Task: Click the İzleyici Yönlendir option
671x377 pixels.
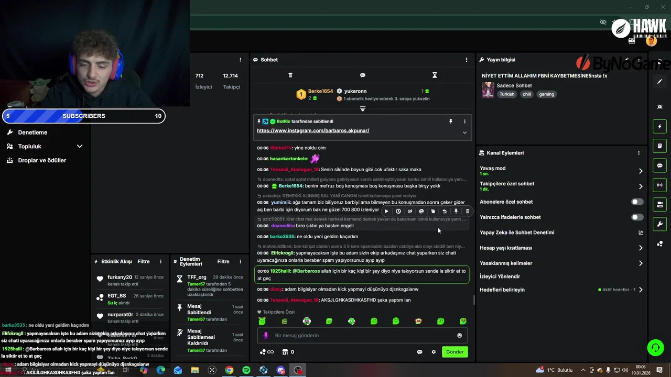Action: (500, 276)
